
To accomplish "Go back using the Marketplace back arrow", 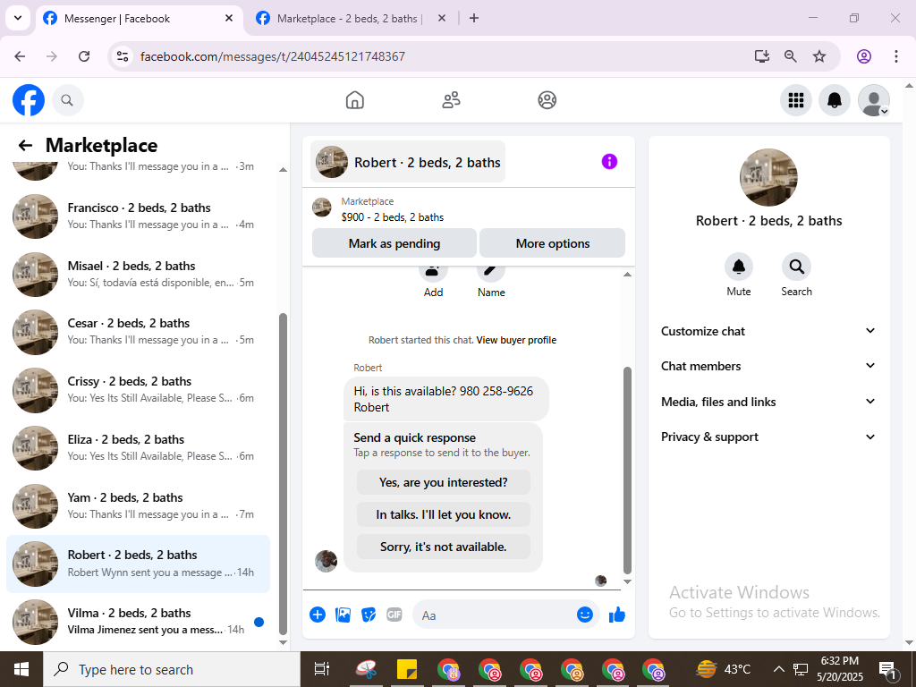I will 25,145.
